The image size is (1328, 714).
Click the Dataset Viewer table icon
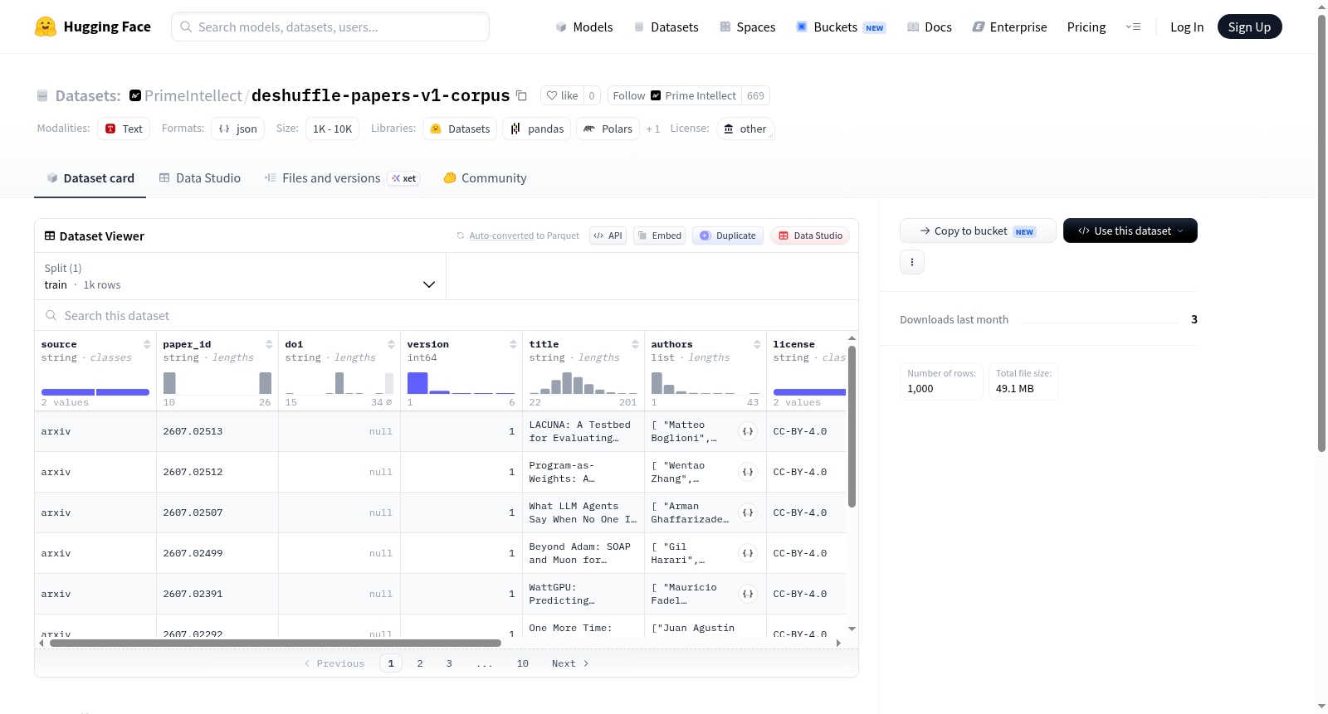coord(50,236)
